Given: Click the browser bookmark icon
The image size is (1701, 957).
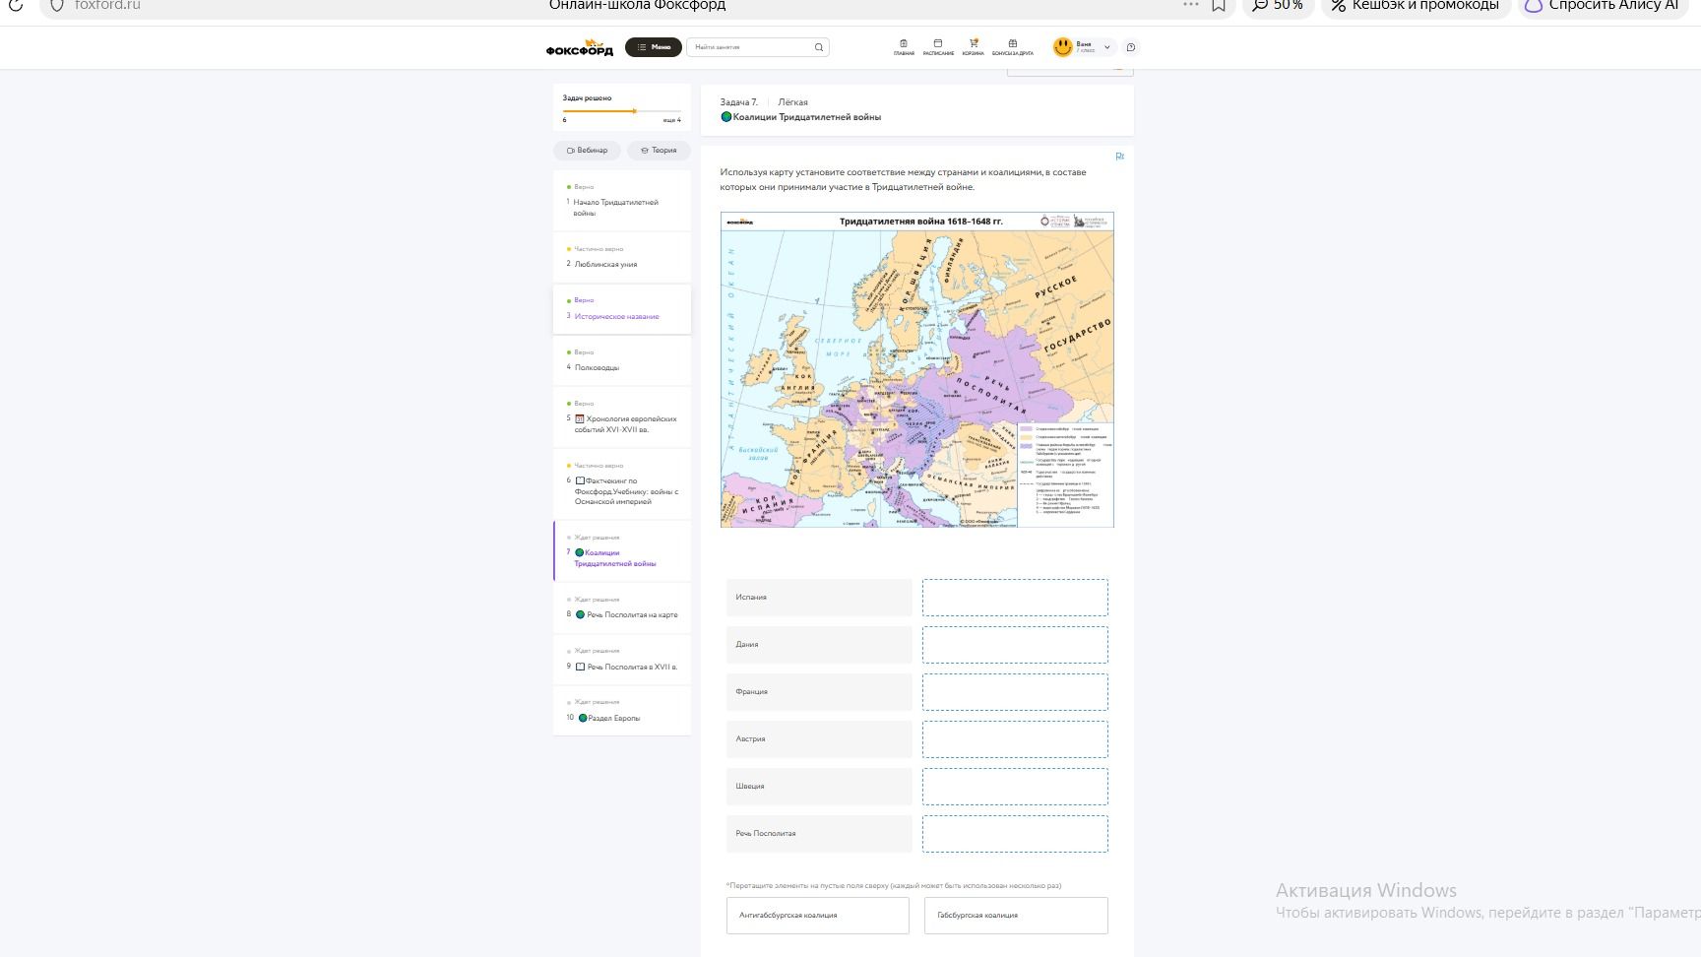Looking at the screenshot, I should pyautogui.click(x=1219, y=5).
